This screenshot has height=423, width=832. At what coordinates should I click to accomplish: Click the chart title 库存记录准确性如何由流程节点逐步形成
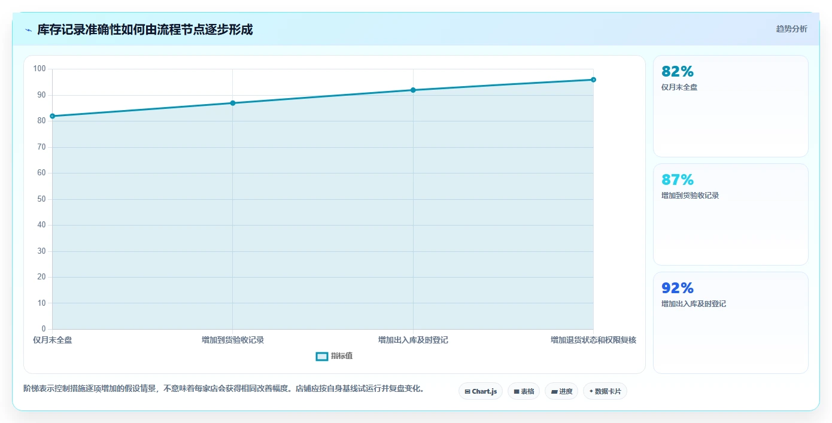pyautogui.click(x=145, y=29)
